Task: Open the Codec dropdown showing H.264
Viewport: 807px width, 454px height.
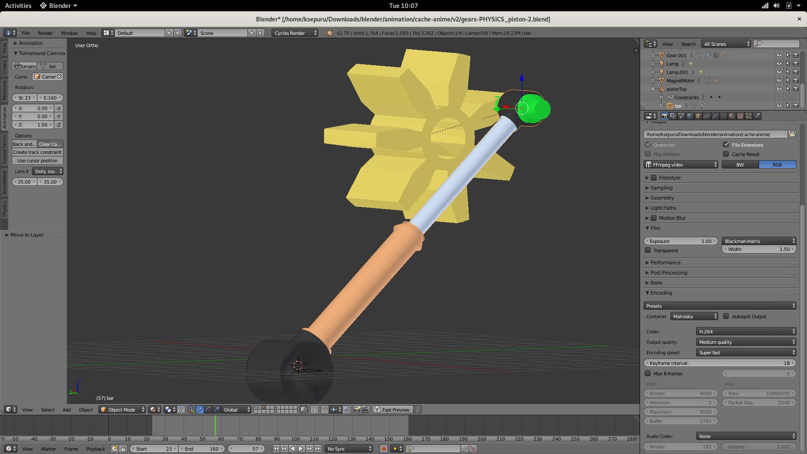Action: pyautogui.click(x=746, y=331)
